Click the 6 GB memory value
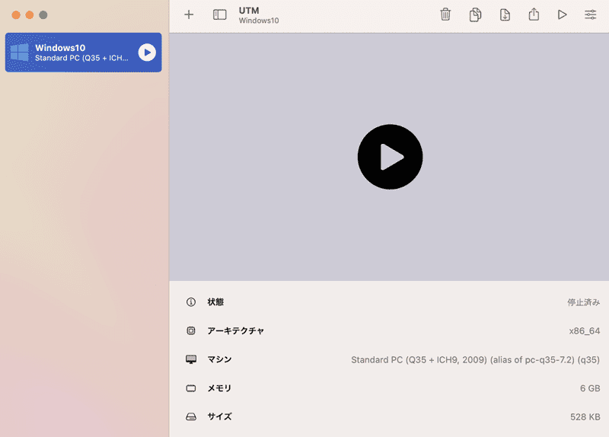The height and width of the screenshot is (437, 609). (x=590, y=388)
